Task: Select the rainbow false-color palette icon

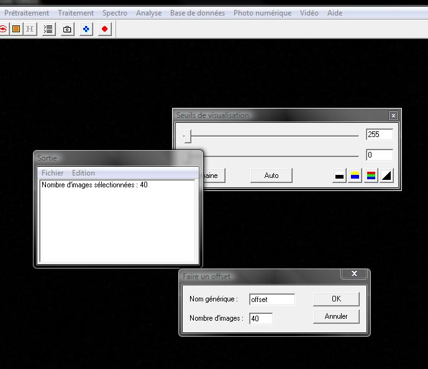Action: click(x=371, y=176)
